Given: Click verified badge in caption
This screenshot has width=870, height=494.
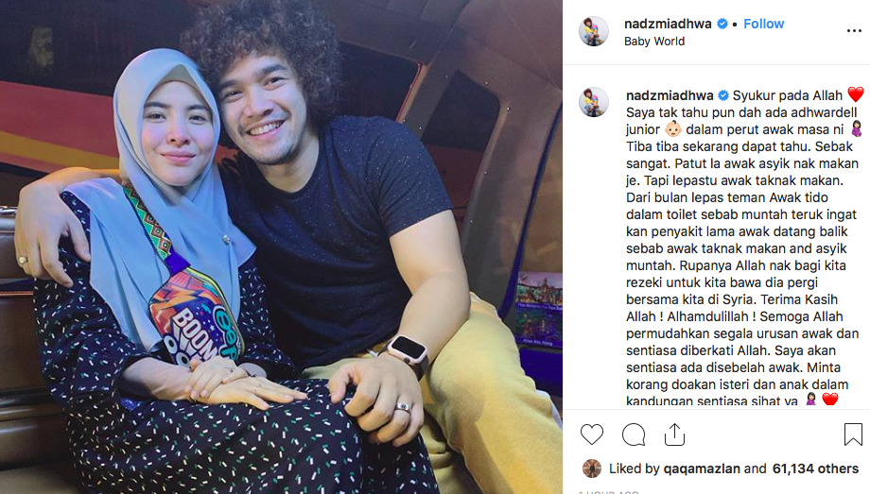Looking at the screenshot, I should [723, 95].
